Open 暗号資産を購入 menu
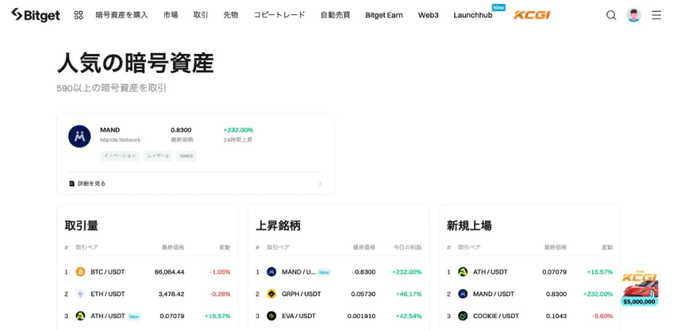This screenshot has height=330, width=677. point(122,15)
